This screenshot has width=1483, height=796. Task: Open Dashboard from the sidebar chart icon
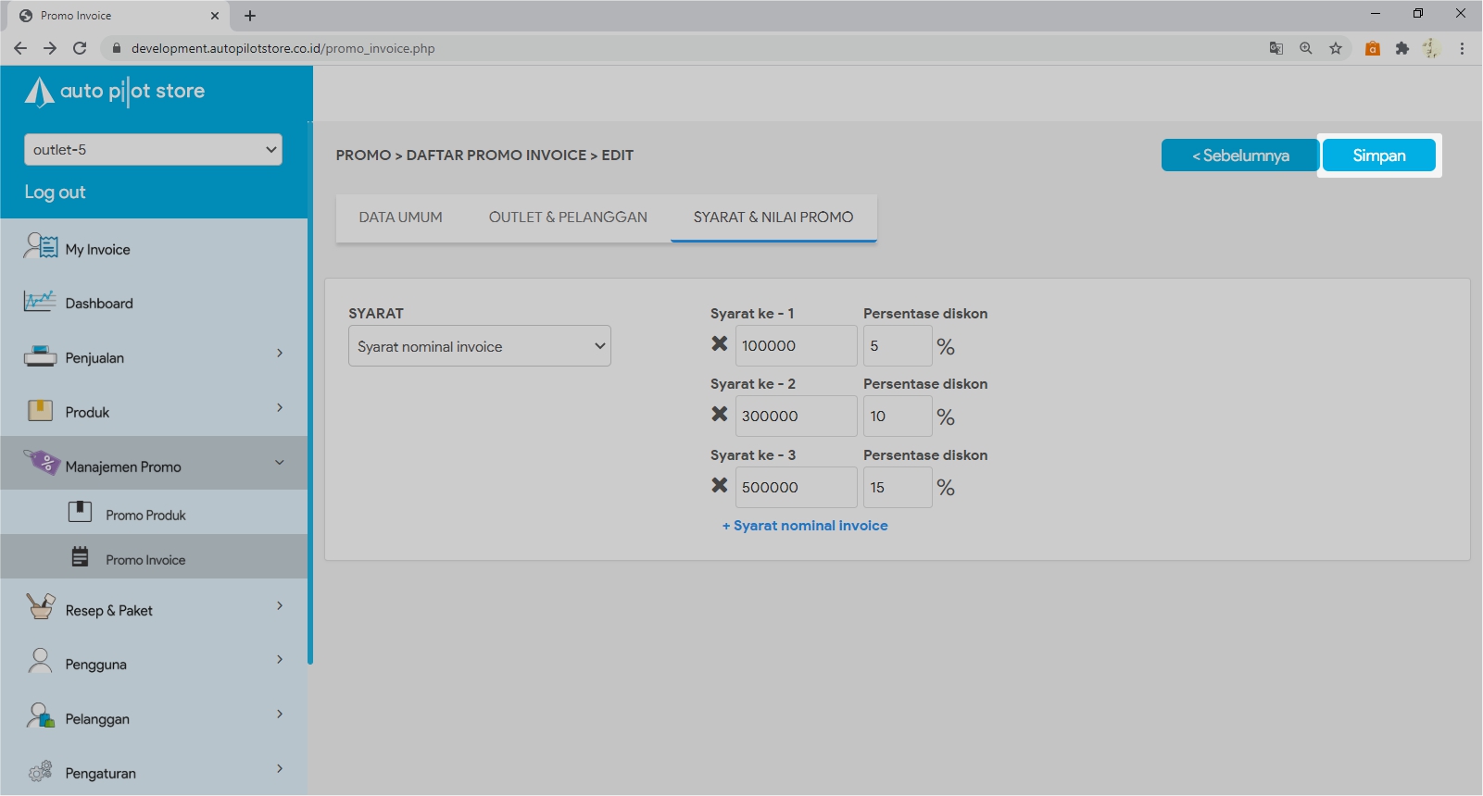tap(40, 302)
